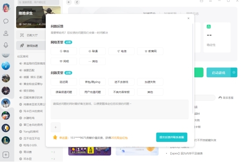Select 加速失败 problem type
Image resolution: width=241 pixels, height=162 pixels.
[x=150, y=82]
